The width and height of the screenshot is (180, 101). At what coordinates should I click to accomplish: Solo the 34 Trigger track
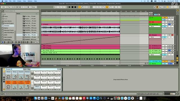click(169, 50)
